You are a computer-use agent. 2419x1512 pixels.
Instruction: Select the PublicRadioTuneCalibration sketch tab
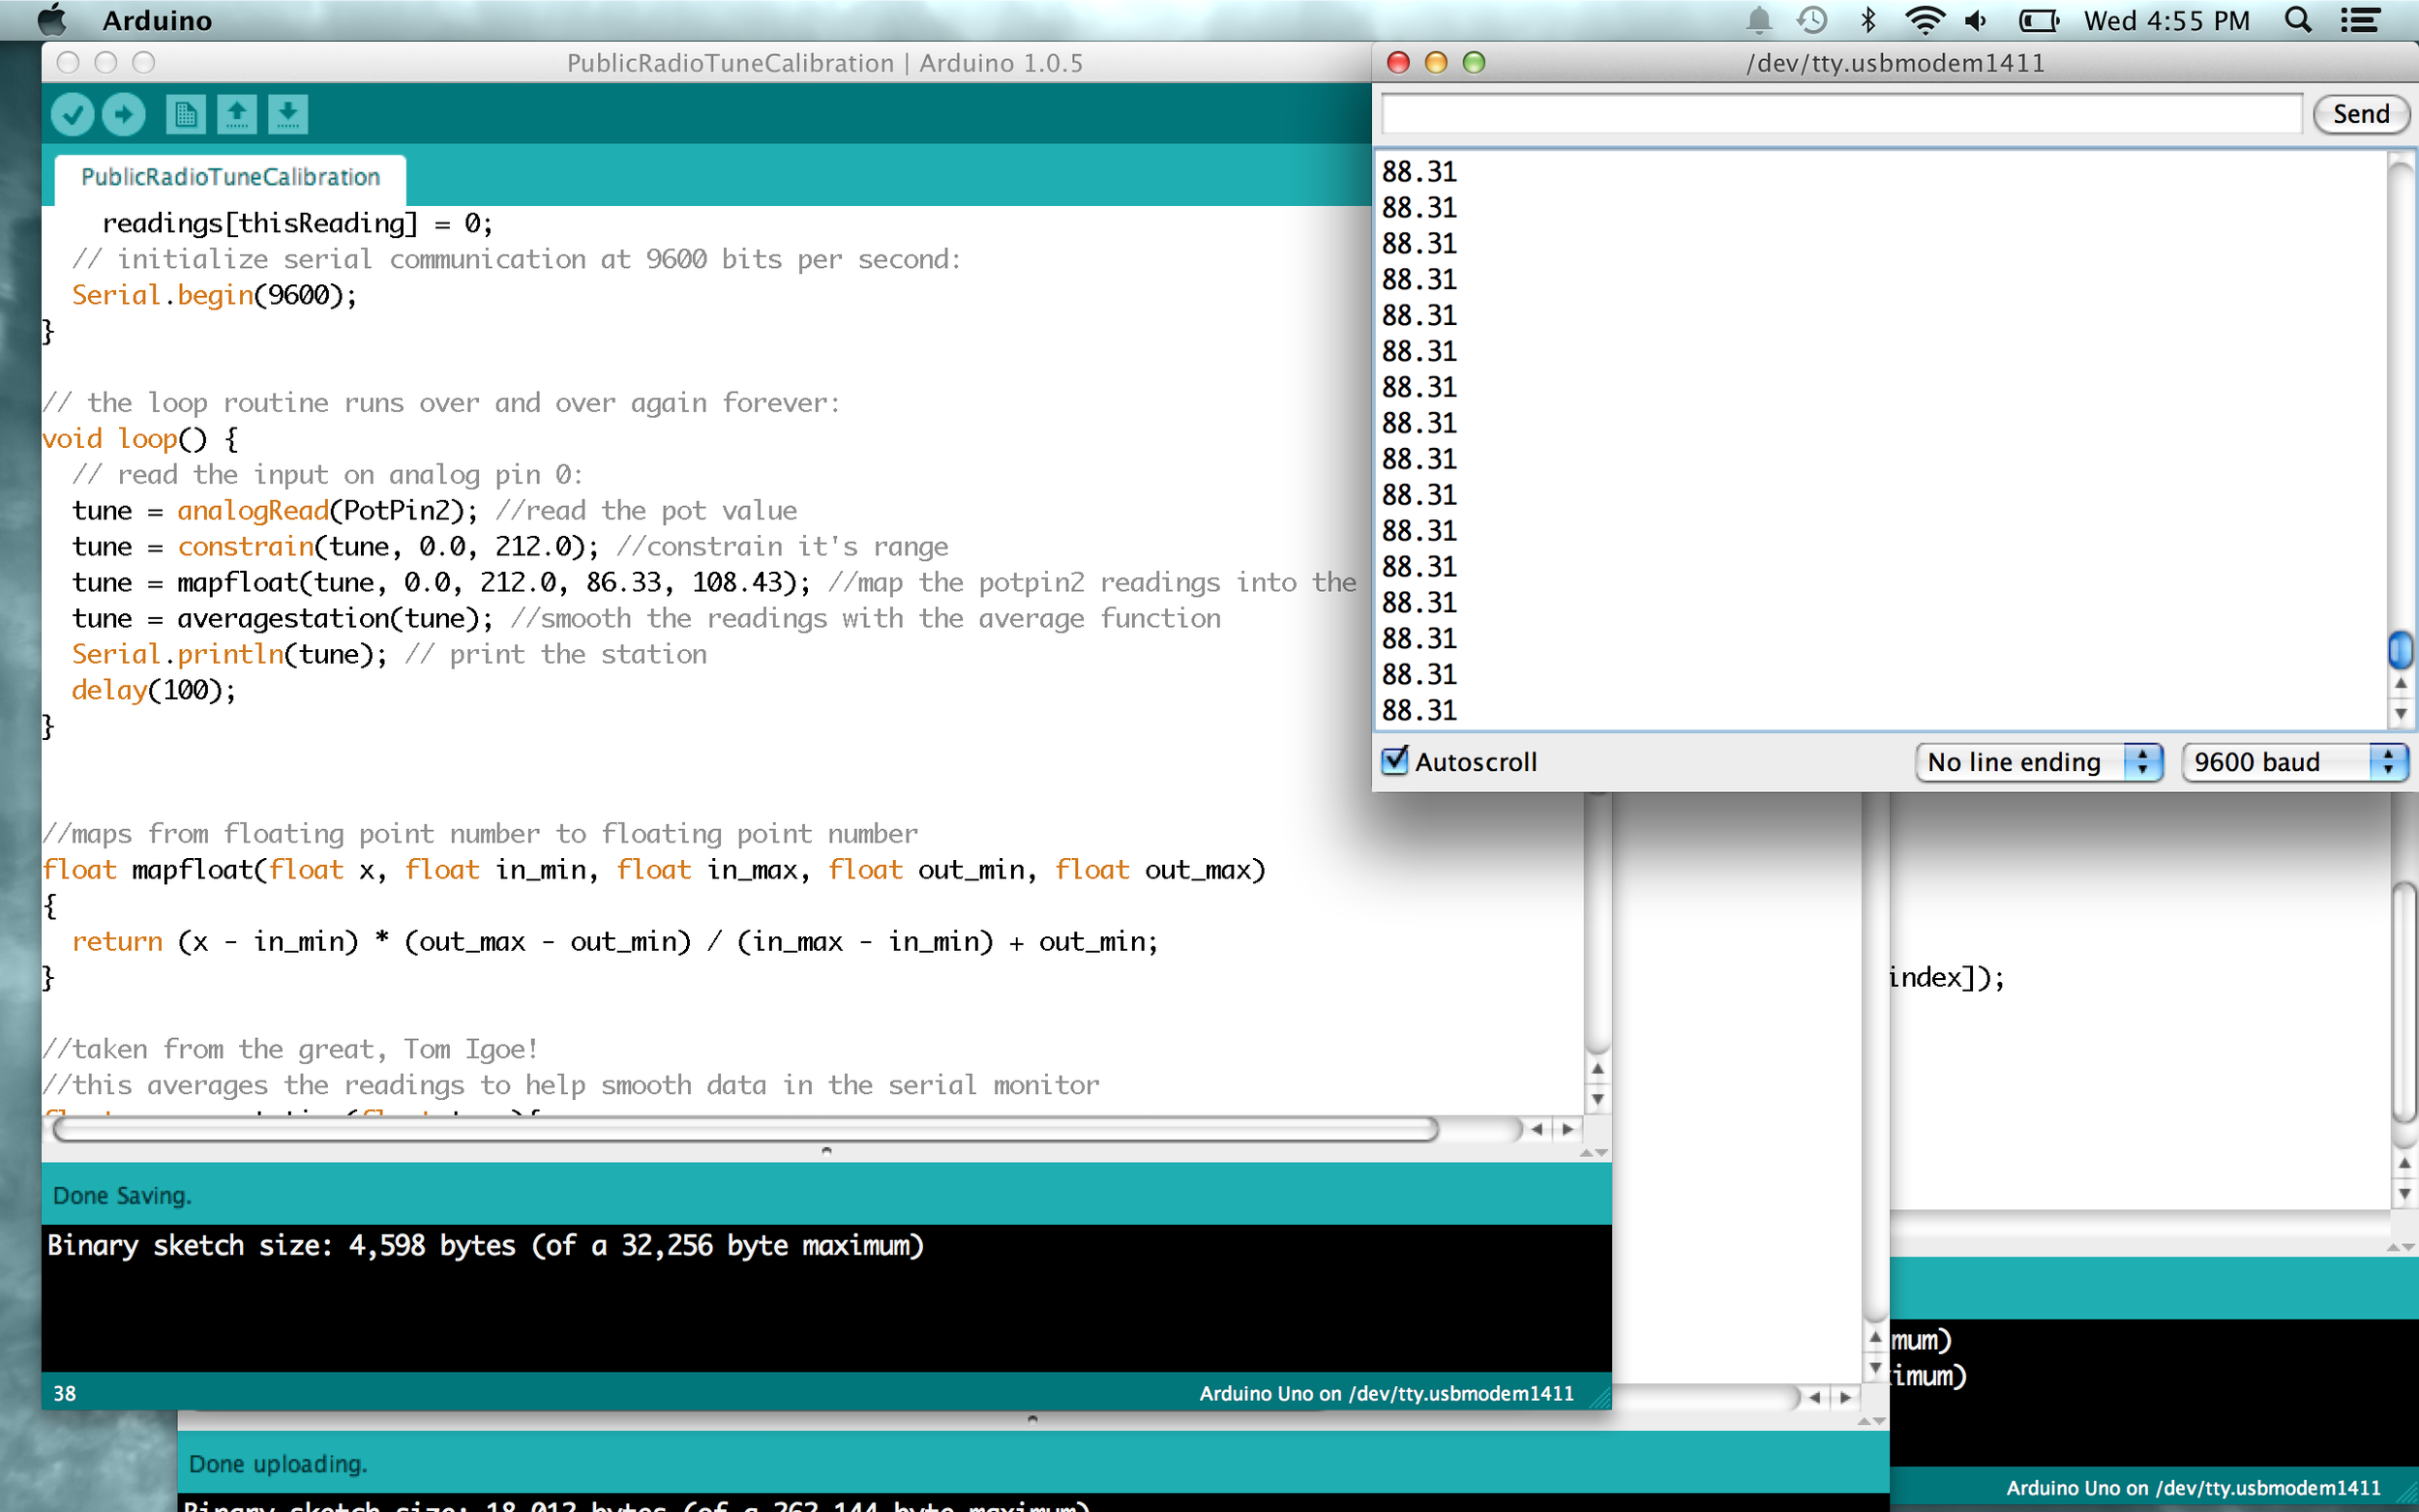(x=230, y=177)
